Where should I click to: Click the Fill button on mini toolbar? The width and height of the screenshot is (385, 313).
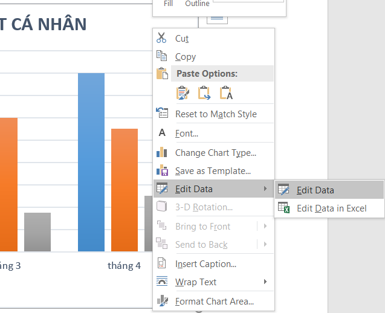[168, 4]
